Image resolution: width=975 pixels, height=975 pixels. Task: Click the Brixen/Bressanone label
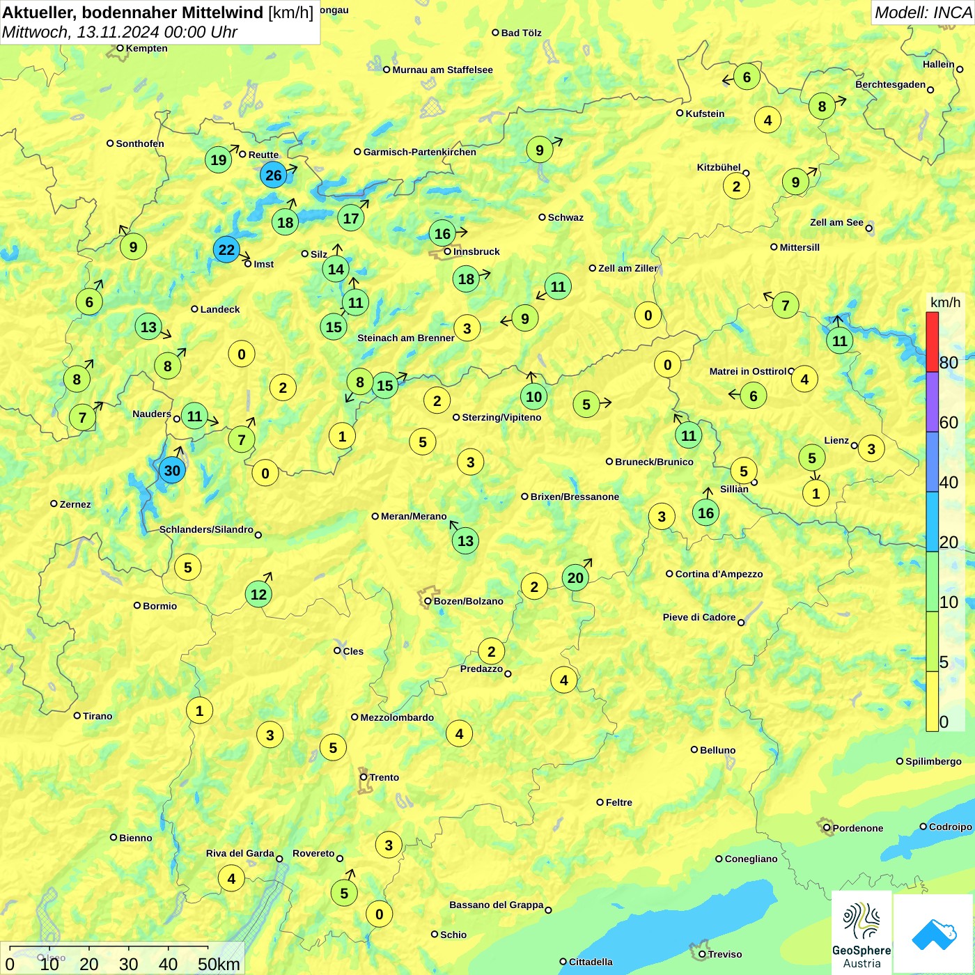click(575, 497)
